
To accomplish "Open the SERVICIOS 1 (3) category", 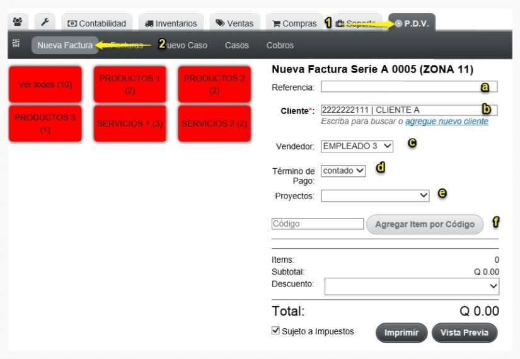I will [x=130, y=123].
